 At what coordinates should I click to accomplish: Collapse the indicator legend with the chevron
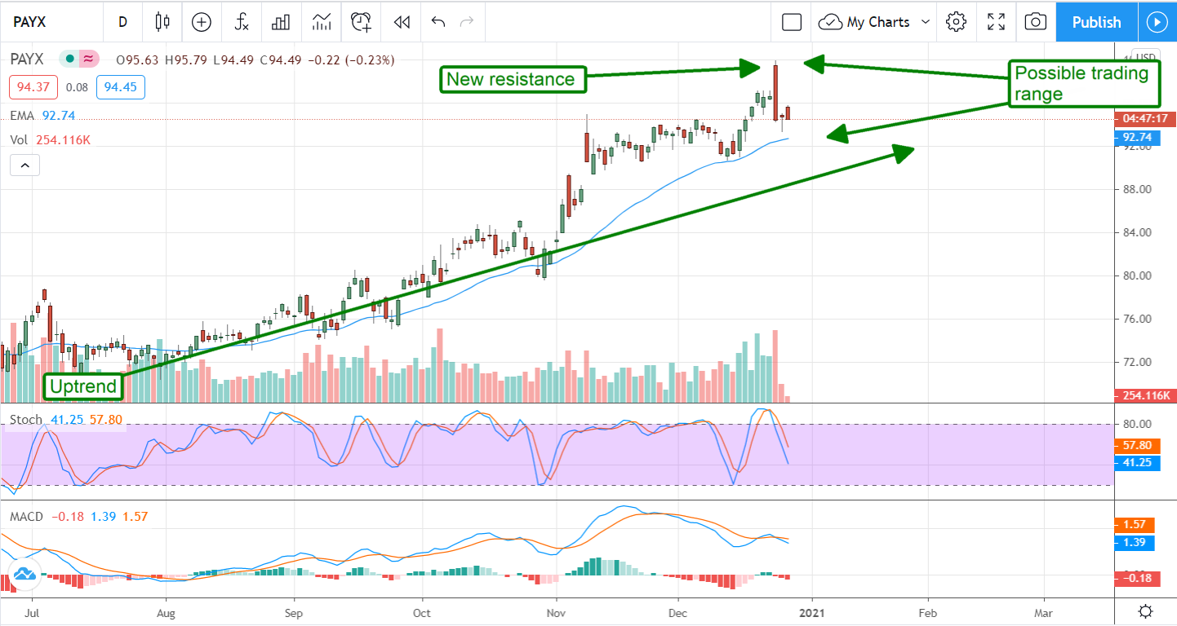pyautogui.click(x=24, y=165)
